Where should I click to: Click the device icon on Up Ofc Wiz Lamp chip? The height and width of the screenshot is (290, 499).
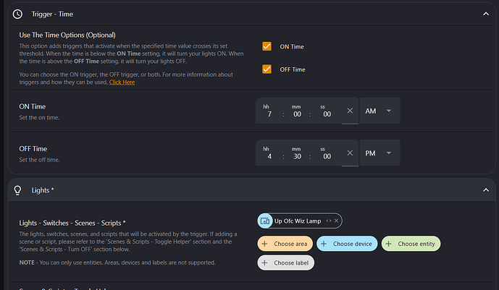tap(265, 221)
